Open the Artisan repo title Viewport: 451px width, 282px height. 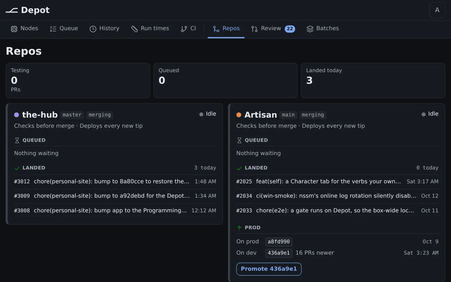[x=261, y=115]
